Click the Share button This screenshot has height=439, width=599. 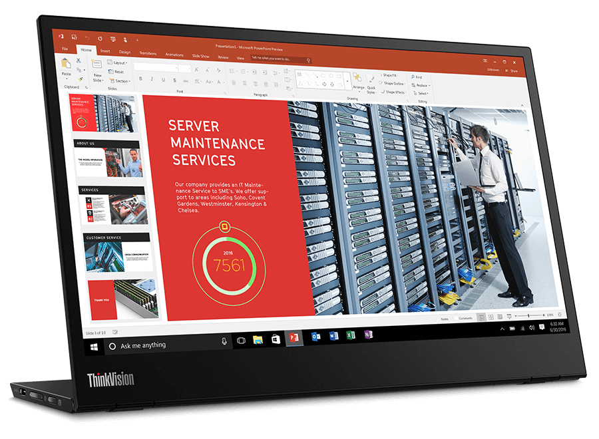click(511, 70)
